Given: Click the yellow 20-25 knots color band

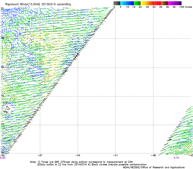Looking at the screenshot, I should [x=144, y=3].
